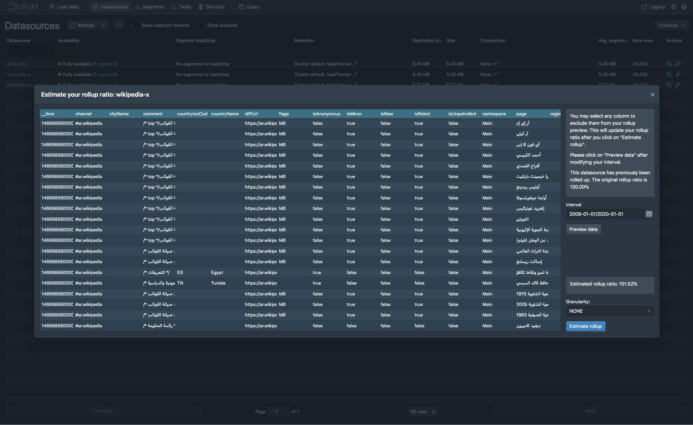Open settings gear icon in header
Image resolution: width=693 pixels, height=425 pixels.
[x=674, y=7]
